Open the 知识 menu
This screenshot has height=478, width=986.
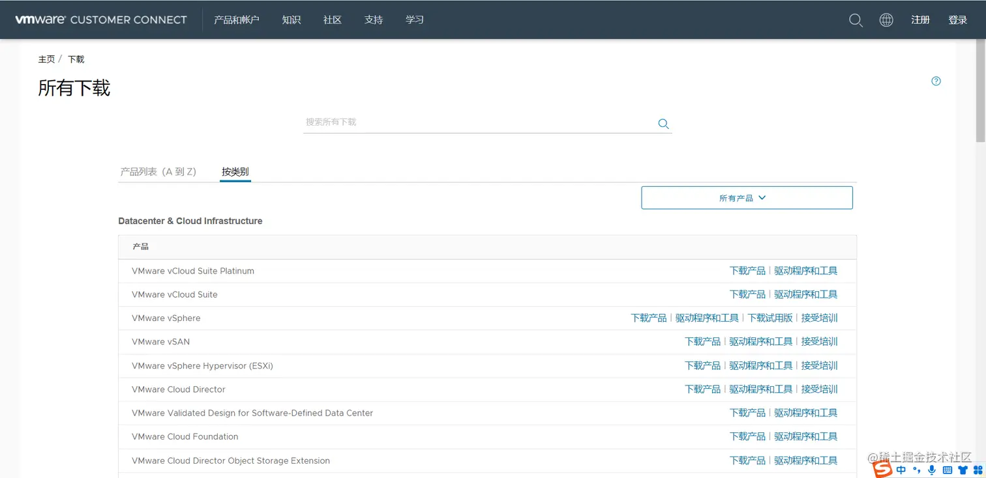[x=291, y=20]
